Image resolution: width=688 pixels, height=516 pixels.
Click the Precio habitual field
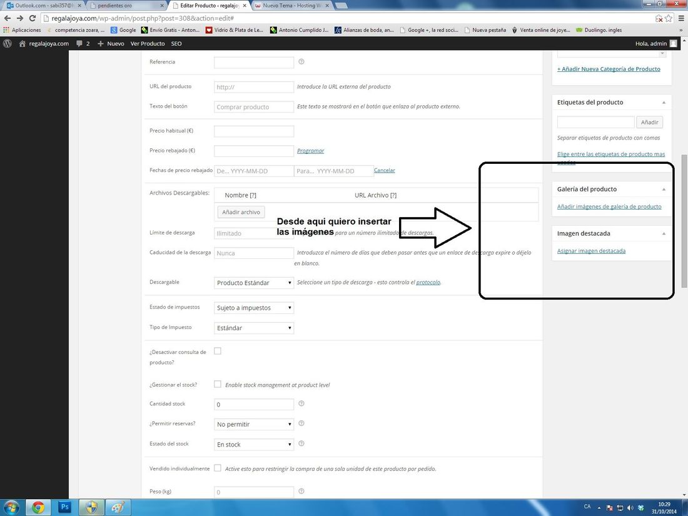tap(254, 131)
